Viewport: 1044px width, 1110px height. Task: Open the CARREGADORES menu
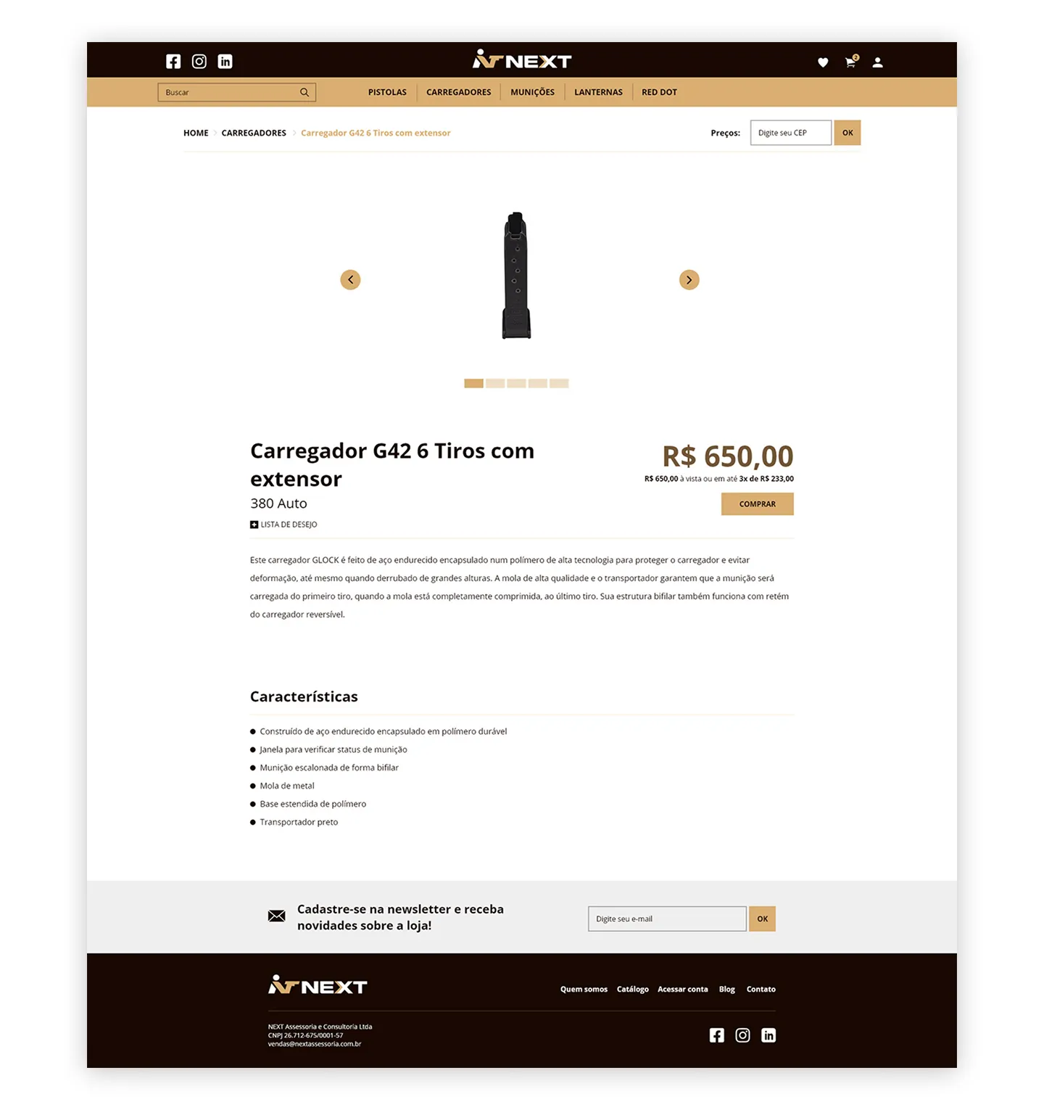(x=458, y=92)
